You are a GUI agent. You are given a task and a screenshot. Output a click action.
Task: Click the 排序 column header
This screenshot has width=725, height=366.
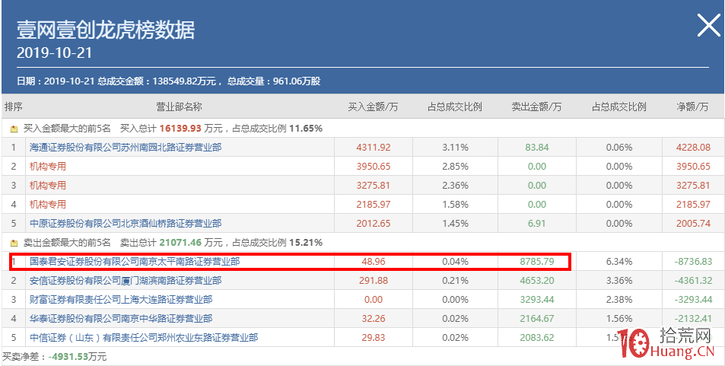[14, 107]
